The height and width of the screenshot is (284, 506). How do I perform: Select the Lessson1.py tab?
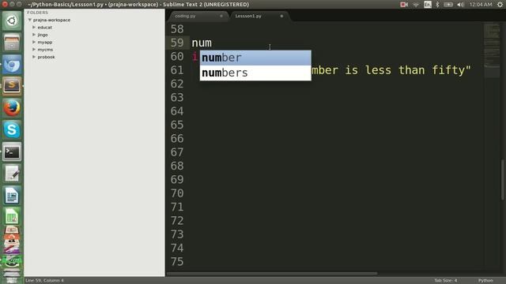click(248, 16)
